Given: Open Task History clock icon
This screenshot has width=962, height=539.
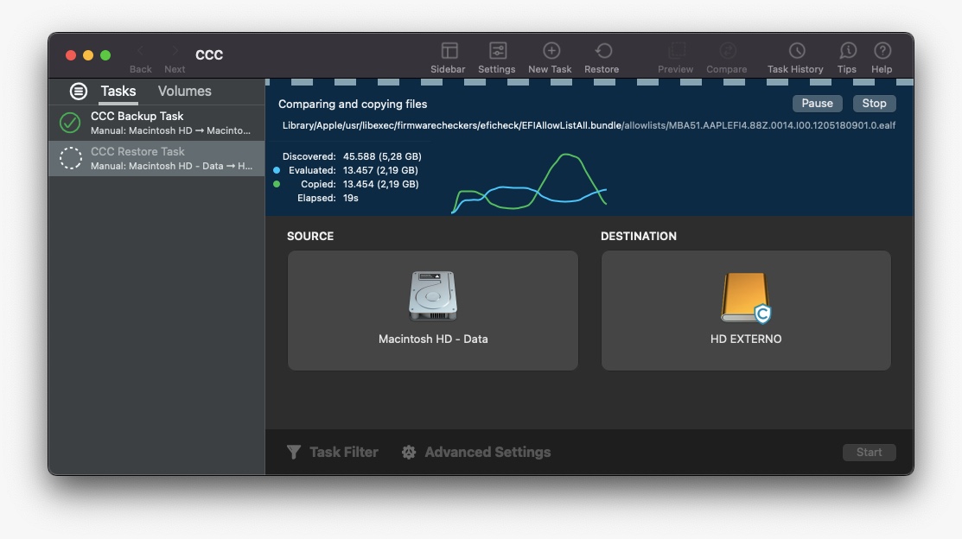Looking at the screenshot, I should pos(796,51).
